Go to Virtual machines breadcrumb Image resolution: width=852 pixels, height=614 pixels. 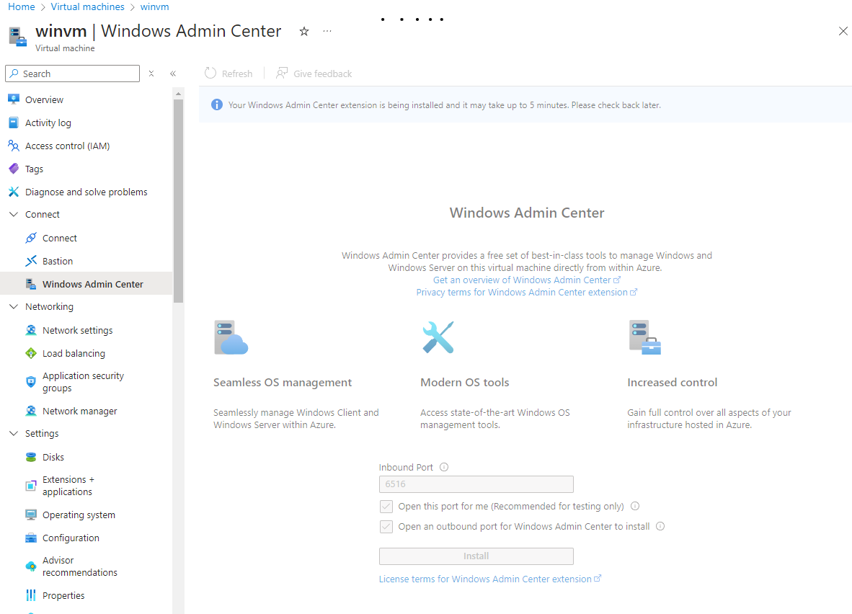[x=87, y=6]
